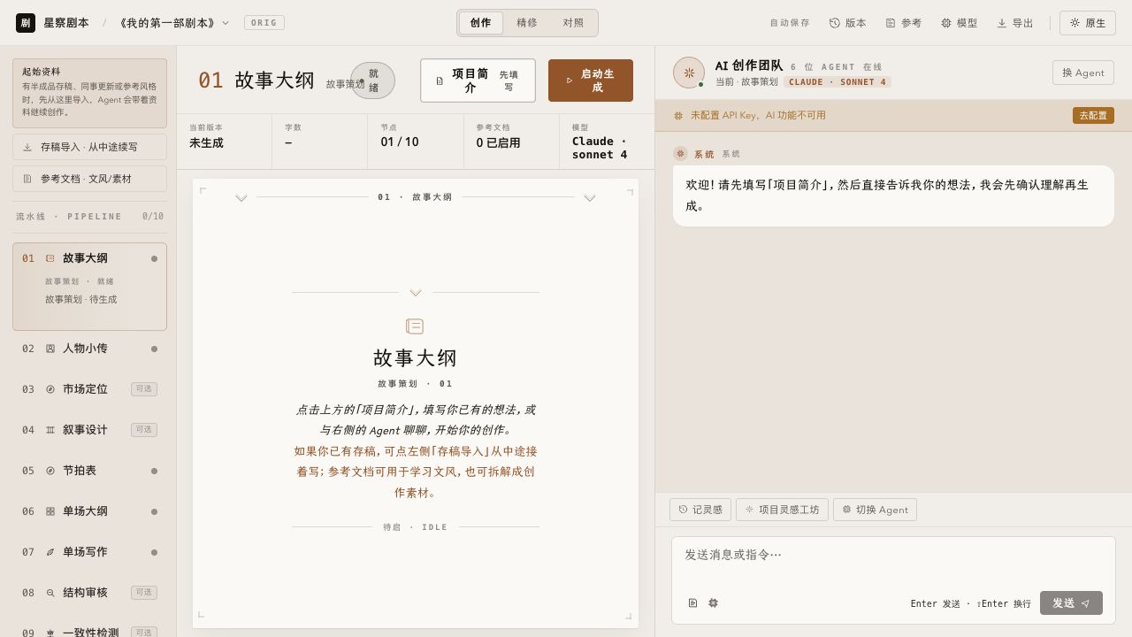This screenshot has width=1132, height=637.
Task: Click the 可选 tag on 结构审核
Action: tap(144, 593)
